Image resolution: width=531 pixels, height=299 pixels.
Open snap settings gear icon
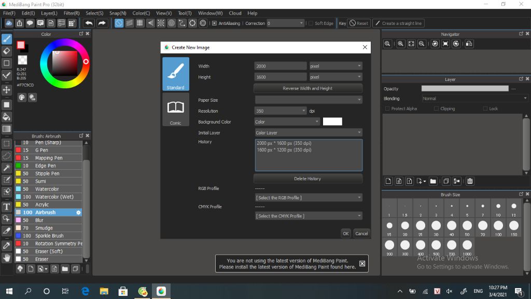203,23
